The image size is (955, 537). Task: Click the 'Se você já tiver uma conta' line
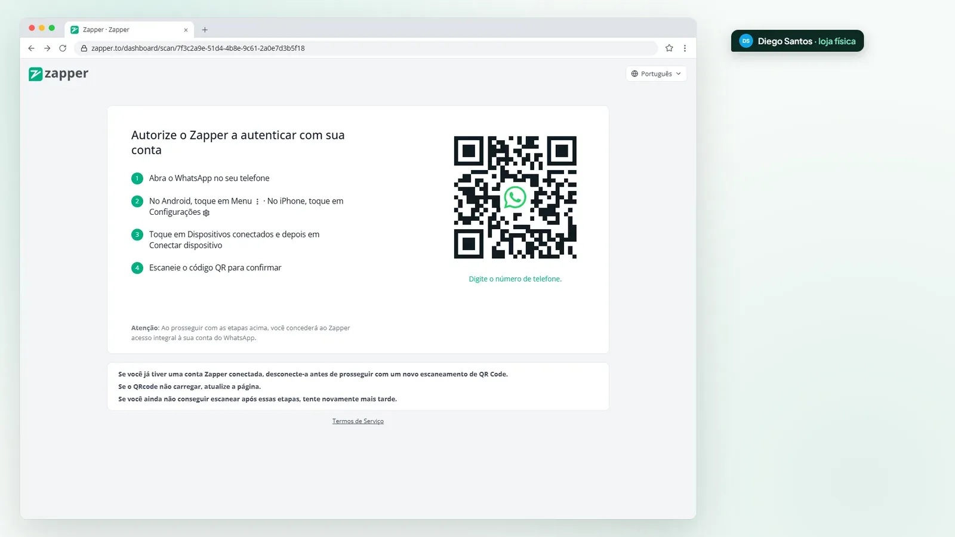(x=313, y=375)
